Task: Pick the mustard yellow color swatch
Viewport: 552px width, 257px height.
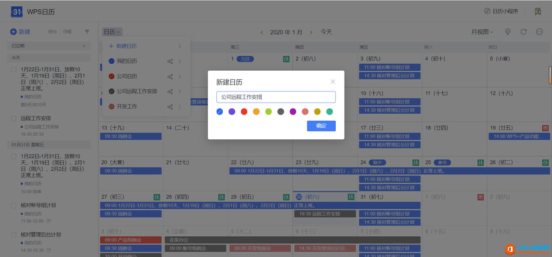Action: (317, 111)
